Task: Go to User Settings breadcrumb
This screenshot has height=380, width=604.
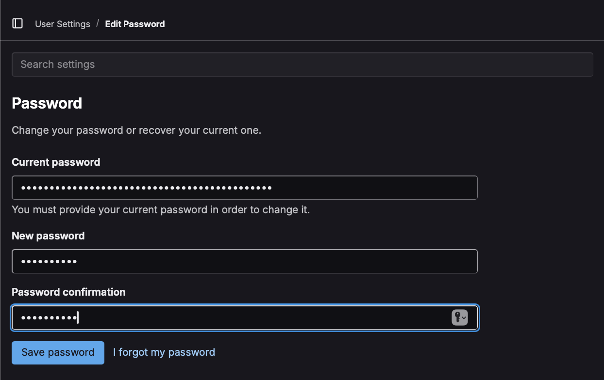Action: click(x=63, y=24)
